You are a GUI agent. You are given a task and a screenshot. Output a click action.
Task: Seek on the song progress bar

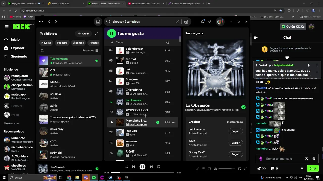coord(142,173)
